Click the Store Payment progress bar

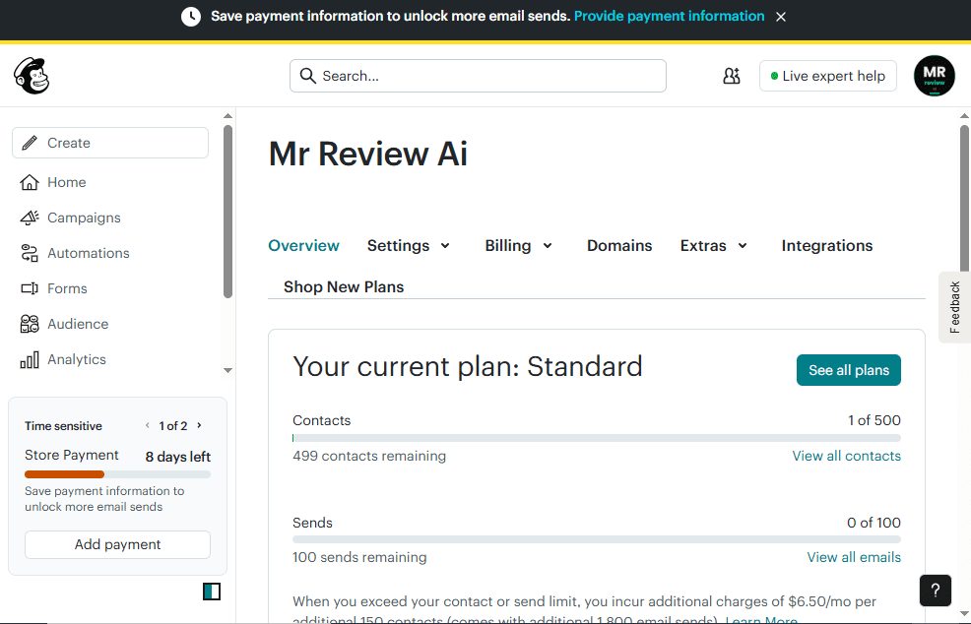[117, 474]
